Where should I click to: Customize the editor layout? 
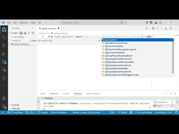[147, 22]
